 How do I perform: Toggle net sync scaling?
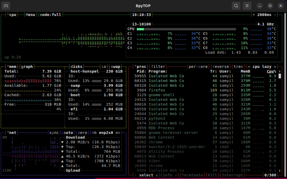pos(54,133)
